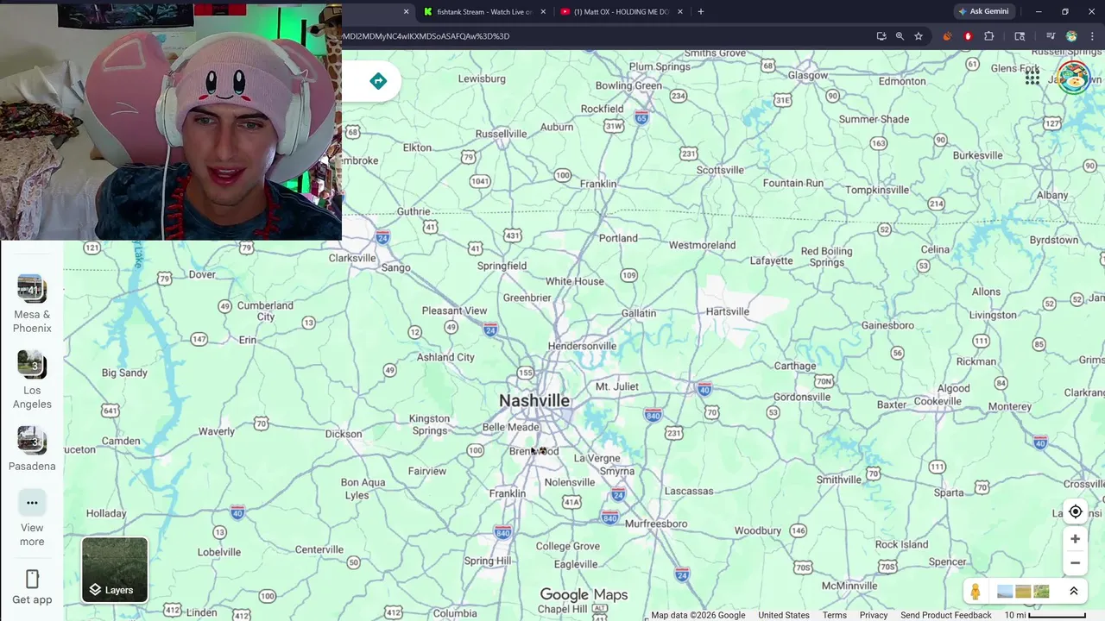Viewport: 1105px width, 621px height.
Task: Click the Lafayette map label
Action: 771,260
